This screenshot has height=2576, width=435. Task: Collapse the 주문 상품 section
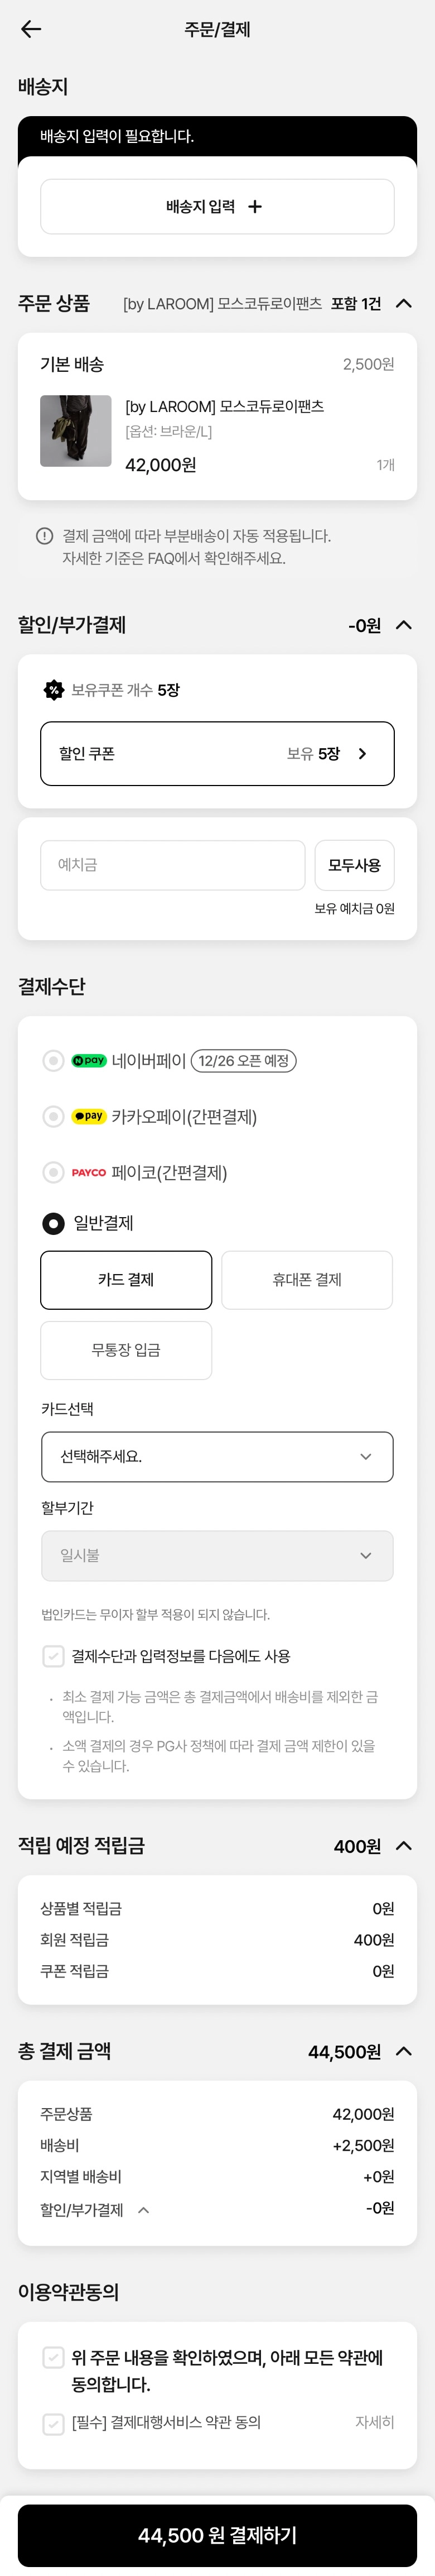click(x=404, y=303)
